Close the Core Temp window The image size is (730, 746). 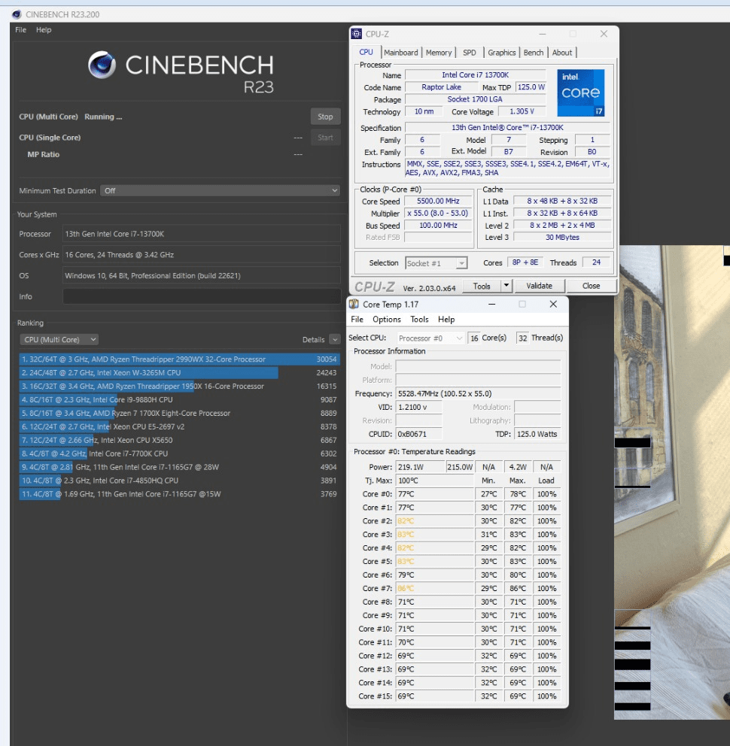pyautogui.click(x=553, y=304)
